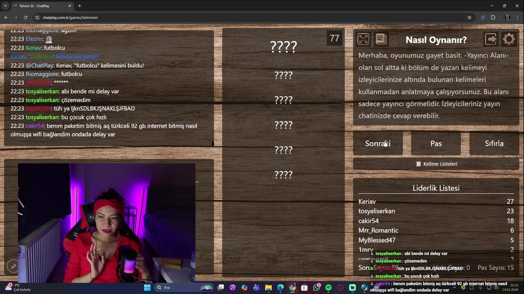Open Copilot from the taskbar
Screen dimensions: 524x294
coord(244,287)
